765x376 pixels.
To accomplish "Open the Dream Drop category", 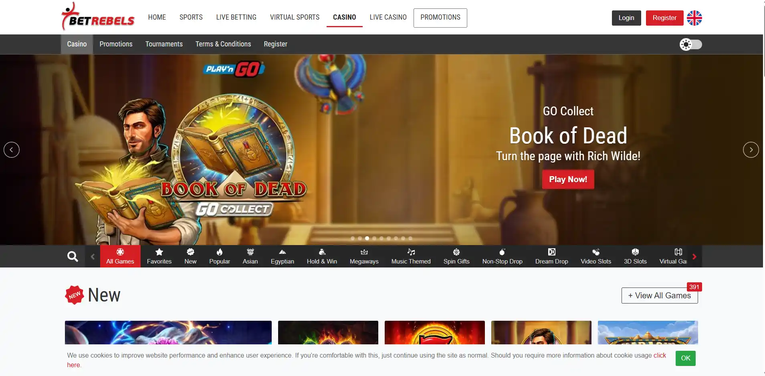I will pyautogui.click(x=552, y=256).
